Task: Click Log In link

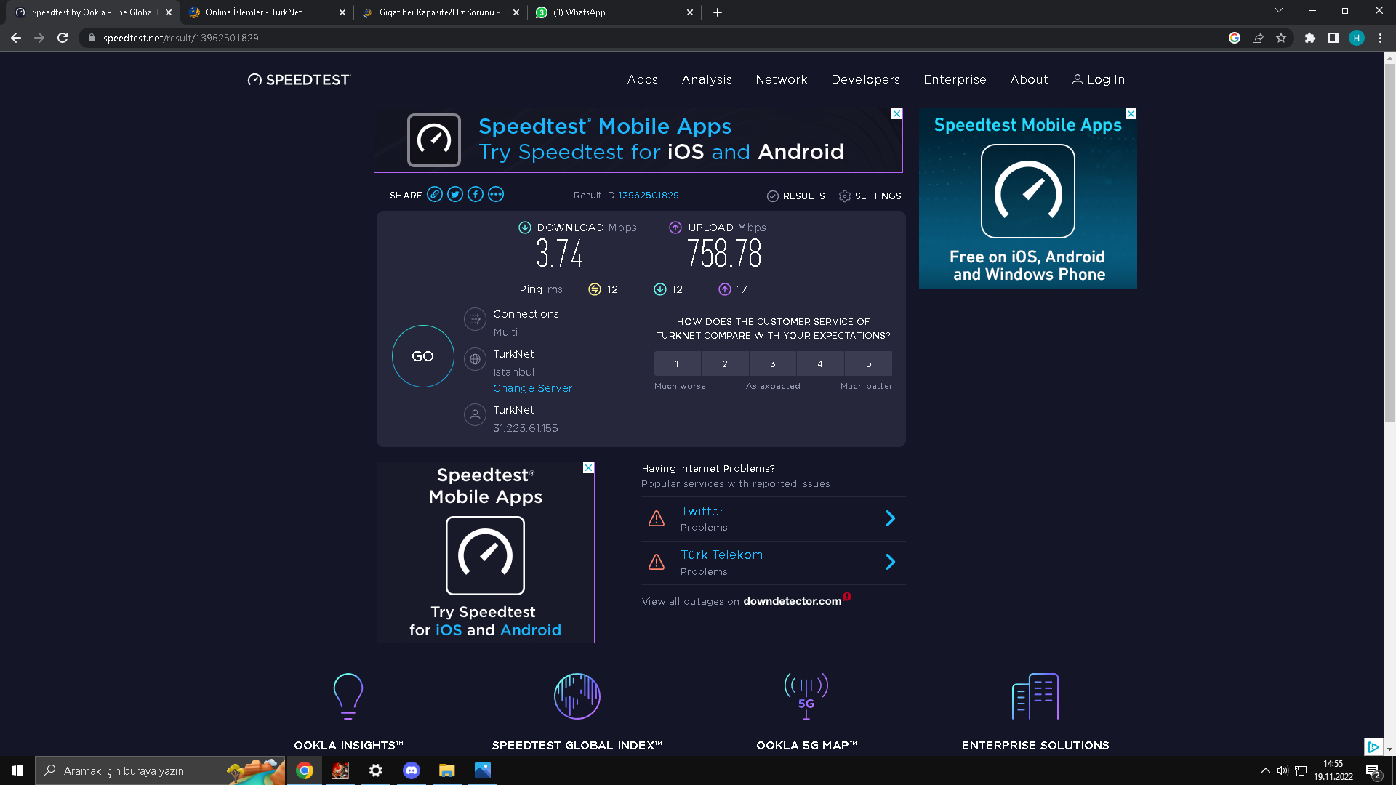Action: pyautogui.click(x=1099, y=80)
